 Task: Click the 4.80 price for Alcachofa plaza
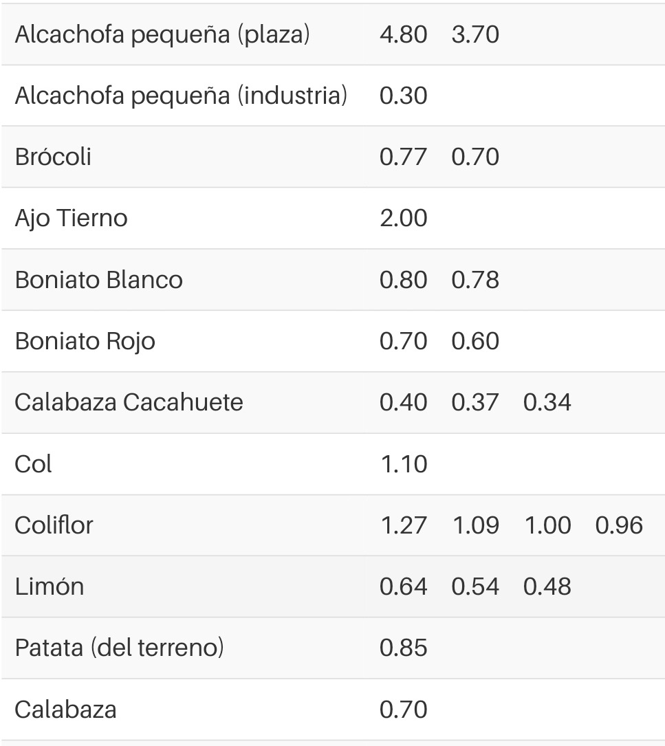tap(403, 35)
